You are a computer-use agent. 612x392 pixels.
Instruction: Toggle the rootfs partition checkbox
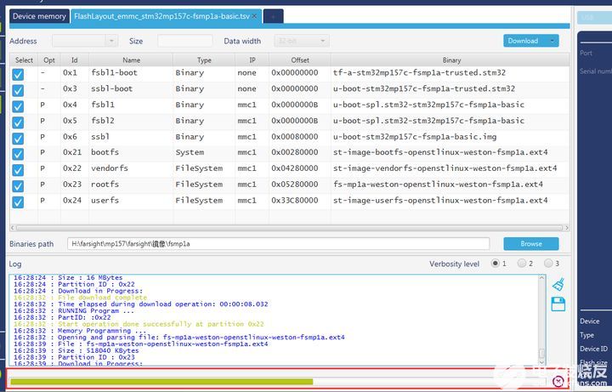pyautogui.click(x=19, y=185)
